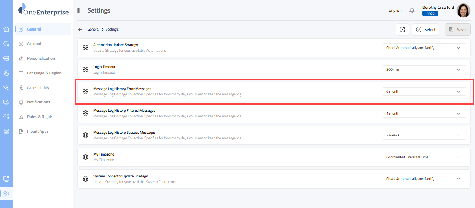Open the Login Timeout dropdown
Viewport: 475px width, 208px height.
pyautogui.click(x=424, y=69)
